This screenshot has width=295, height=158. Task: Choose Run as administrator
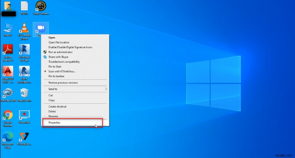[x=75, y=52]
